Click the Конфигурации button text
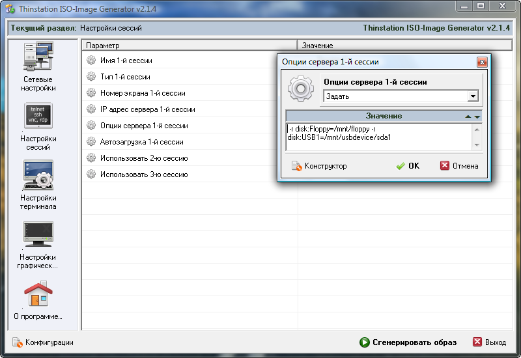 point(49,342)
